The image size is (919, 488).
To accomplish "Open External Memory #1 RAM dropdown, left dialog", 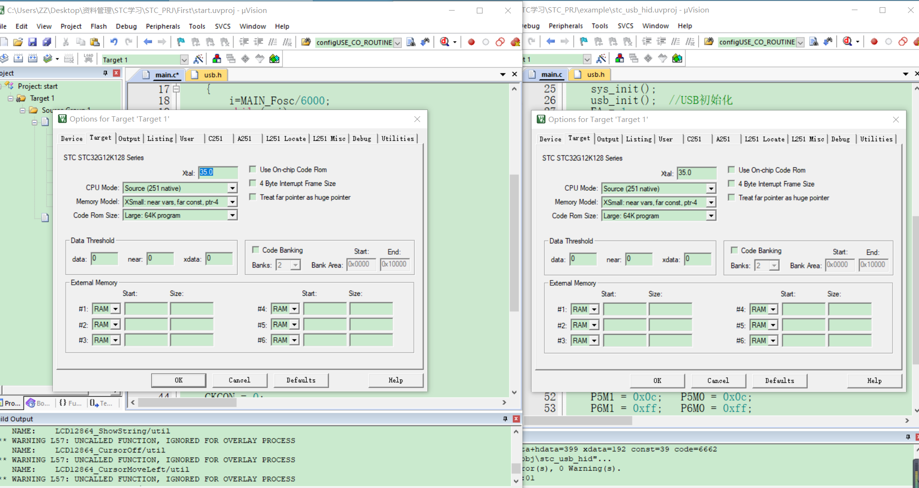I will click(x=115, y=309).
